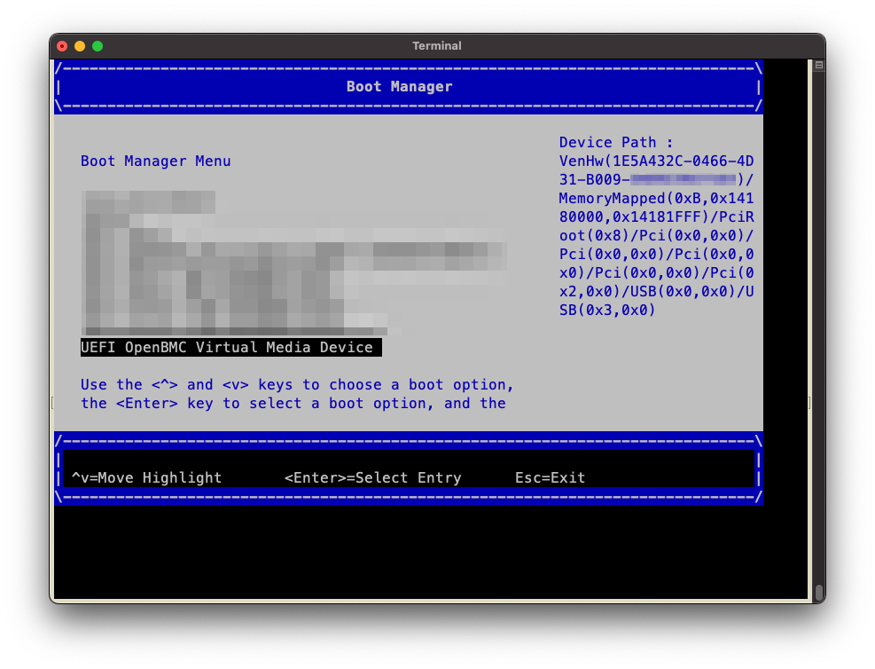The image size is (875, 669).
Task: Click the Esc=Exit hint text
Action: (550, 478)
